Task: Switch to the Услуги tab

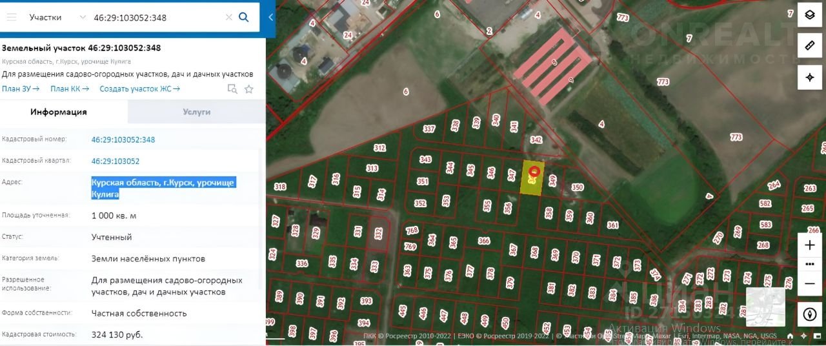Action: pyautogui.click(x=197, y=112)
